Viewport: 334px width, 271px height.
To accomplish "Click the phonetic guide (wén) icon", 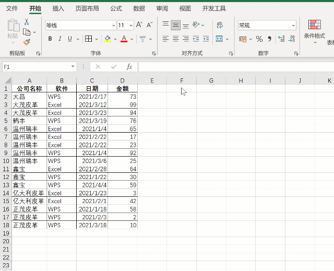I will pos(142,39).
